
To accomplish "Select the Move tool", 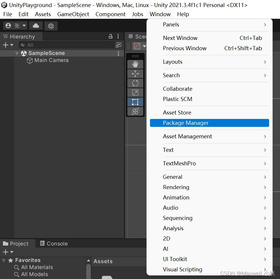I will tap(135, 74).
